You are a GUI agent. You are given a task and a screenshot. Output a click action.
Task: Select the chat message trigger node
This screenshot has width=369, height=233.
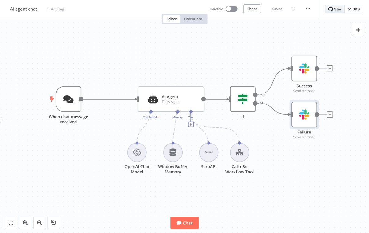(x=68, y=99)
